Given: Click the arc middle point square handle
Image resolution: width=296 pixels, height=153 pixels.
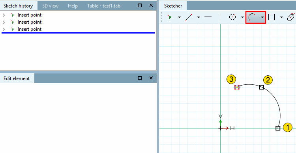Looking at the screenshot, I should tap(261, 87).
